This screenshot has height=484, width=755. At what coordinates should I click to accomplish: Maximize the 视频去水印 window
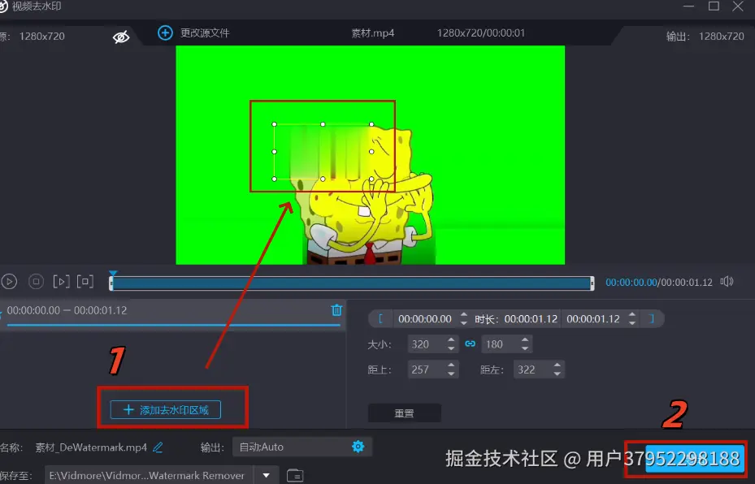pyautogui.click(x=714, y=6)
